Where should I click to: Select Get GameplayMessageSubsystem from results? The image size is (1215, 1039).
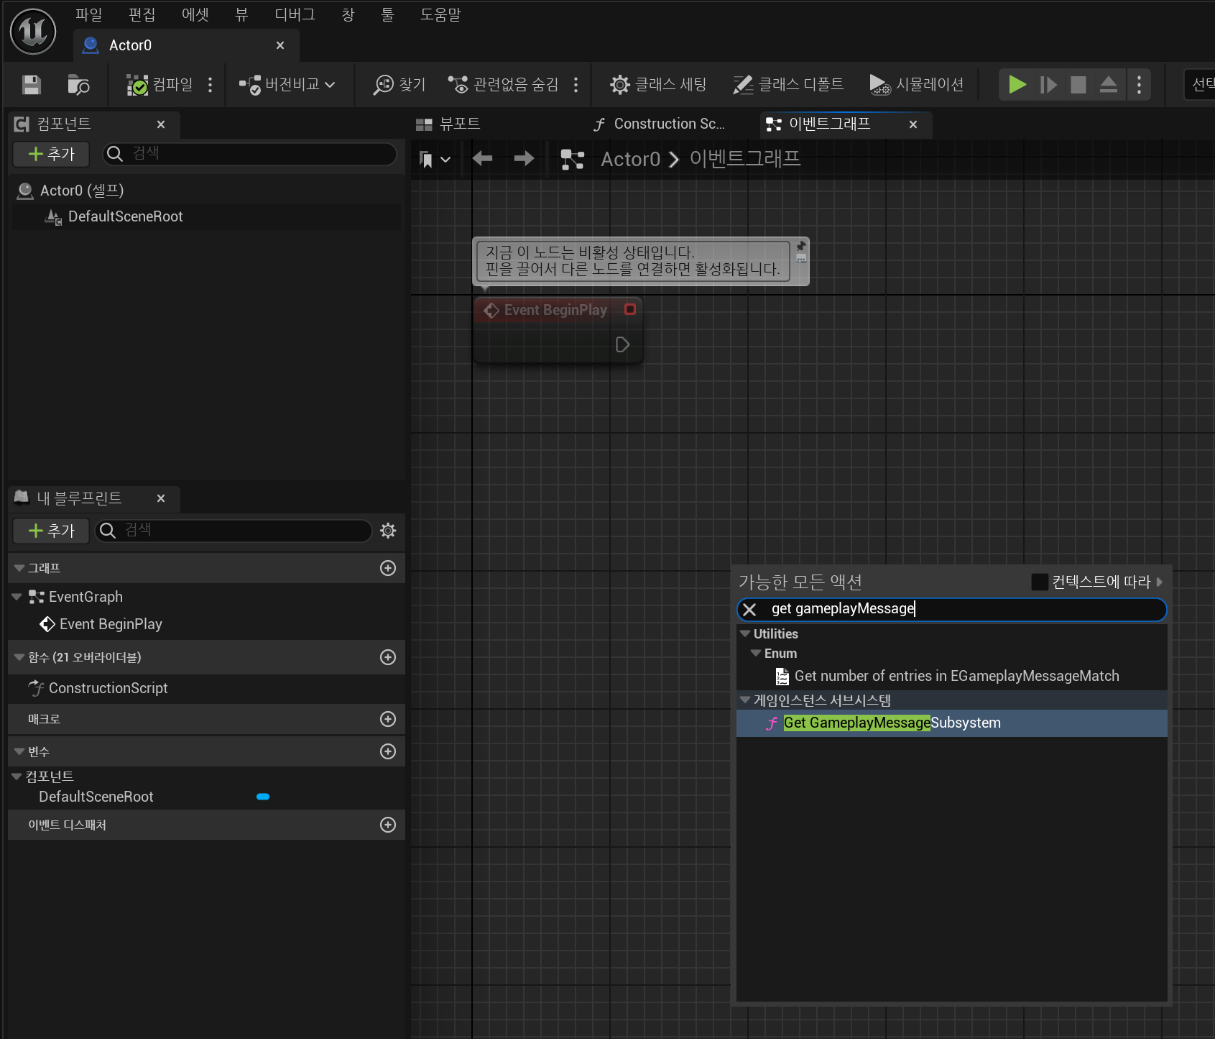tap(891, 723)
